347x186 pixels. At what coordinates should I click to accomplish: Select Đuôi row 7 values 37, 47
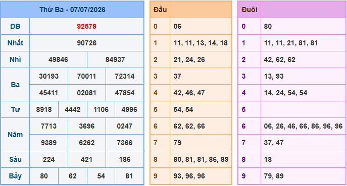tap(274, 143)
